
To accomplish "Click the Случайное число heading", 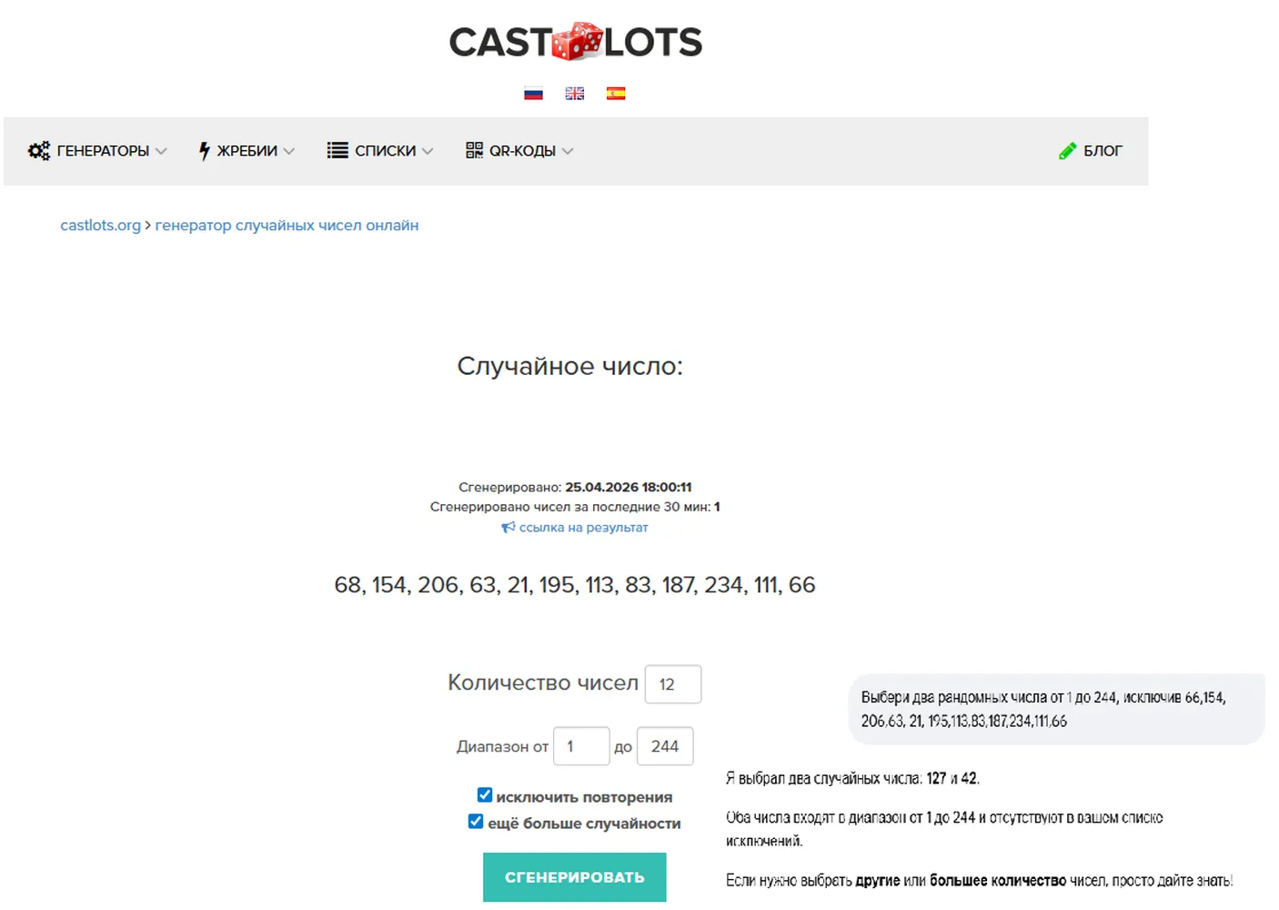I will pyautogui.click(x=569, y=366).
